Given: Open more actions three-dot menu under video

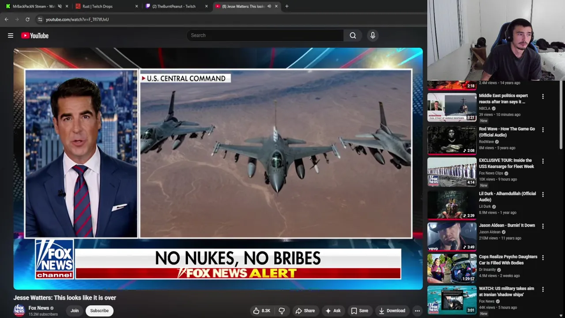Looking at the screenshot, I should (417, 311).
